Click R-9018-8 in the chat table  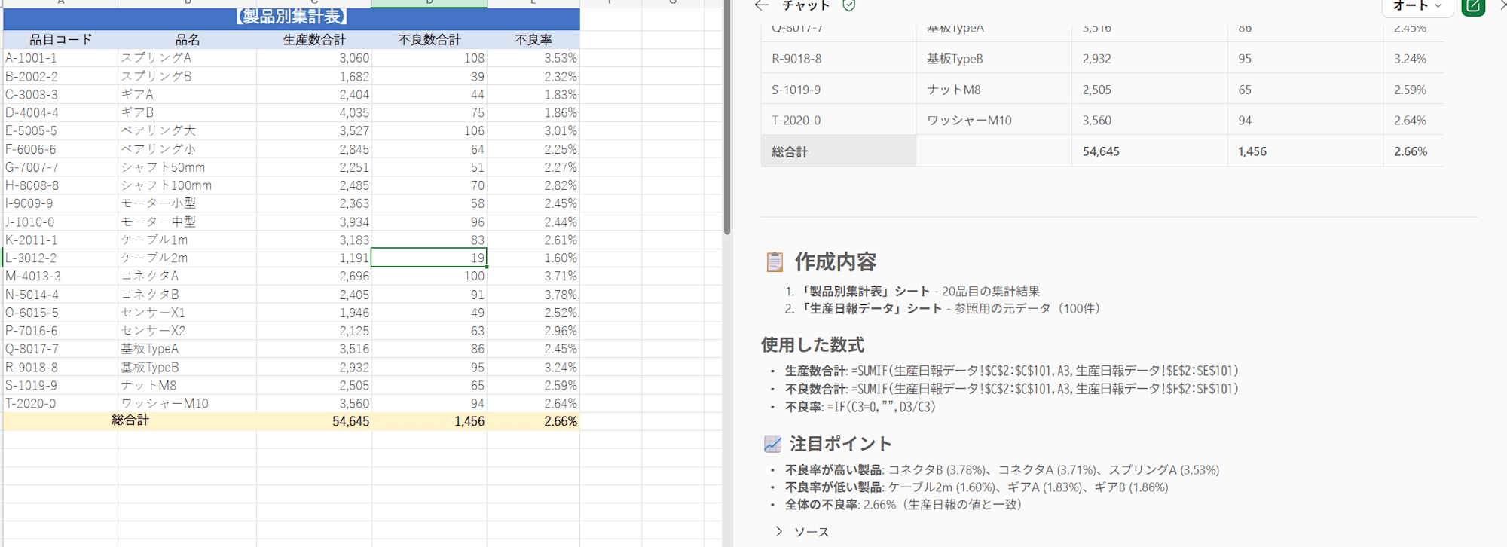tap(796, 59)
